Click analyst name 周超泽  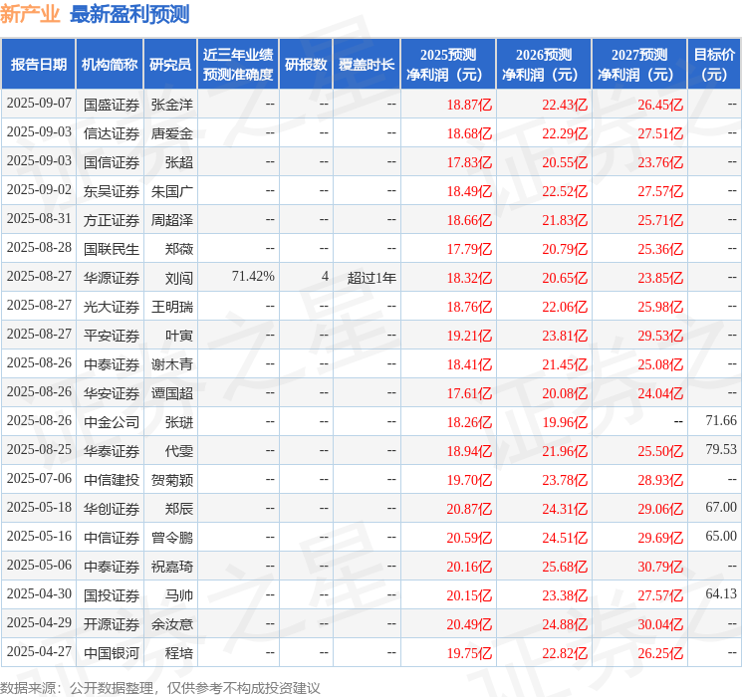point(172,220)
